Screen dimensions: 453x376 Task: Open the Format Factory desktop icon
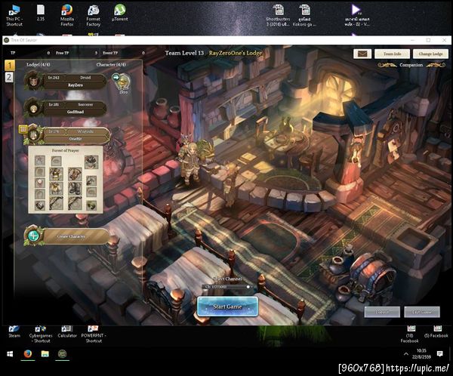click(x=94, y=15)
